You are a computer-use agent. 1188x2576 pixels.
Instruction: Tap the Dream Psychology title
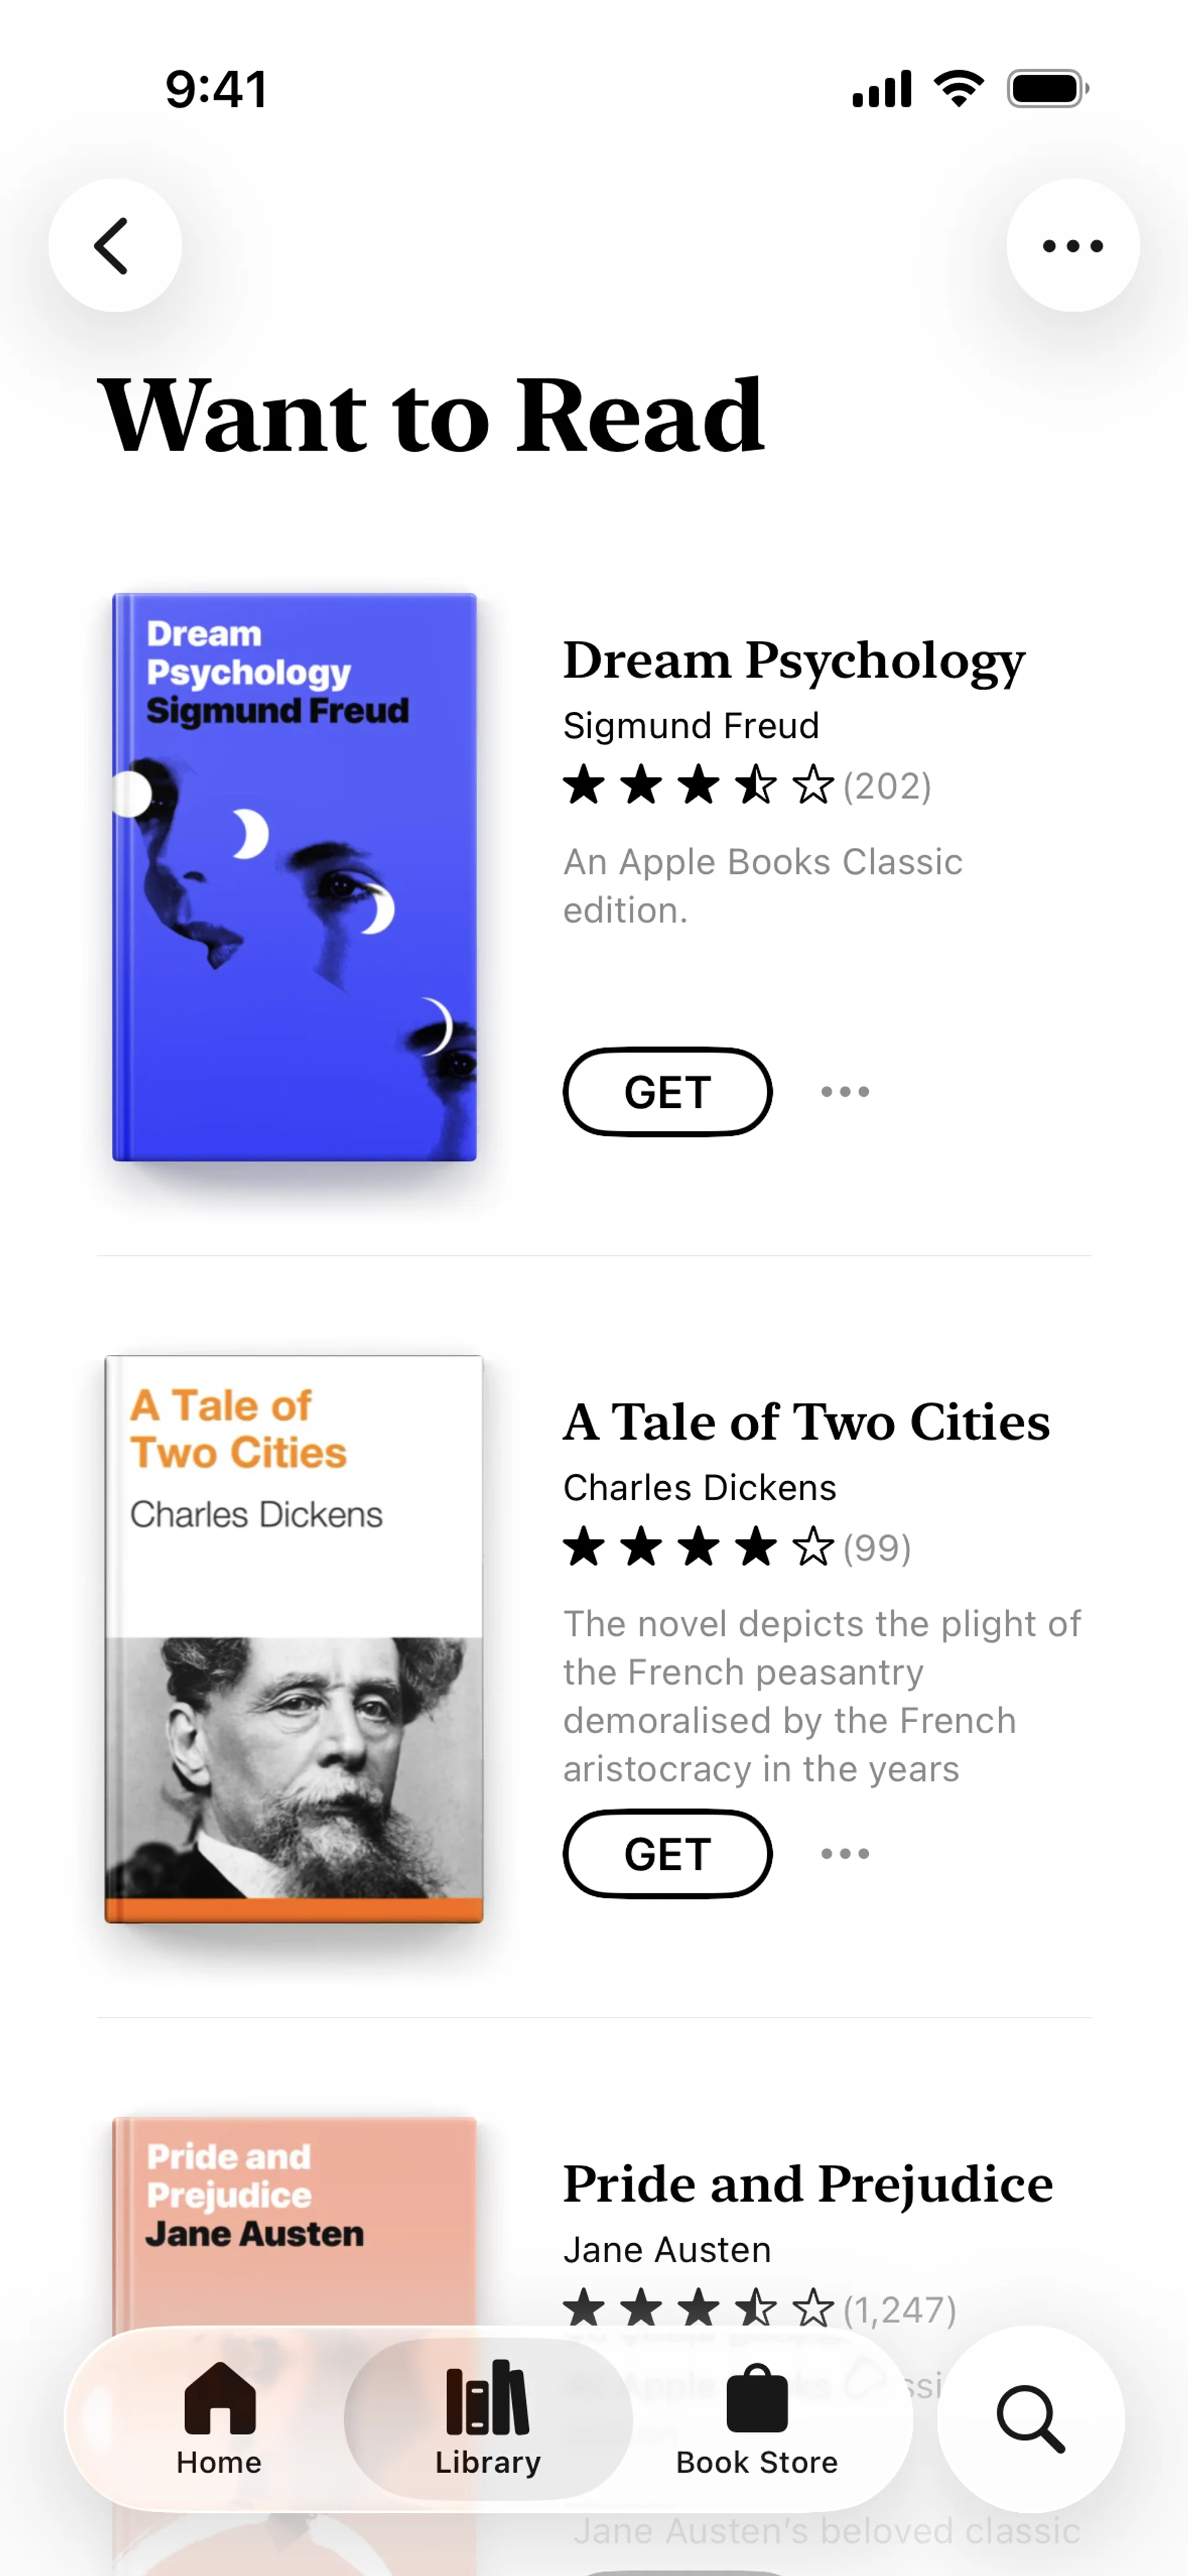coord(794,660)
